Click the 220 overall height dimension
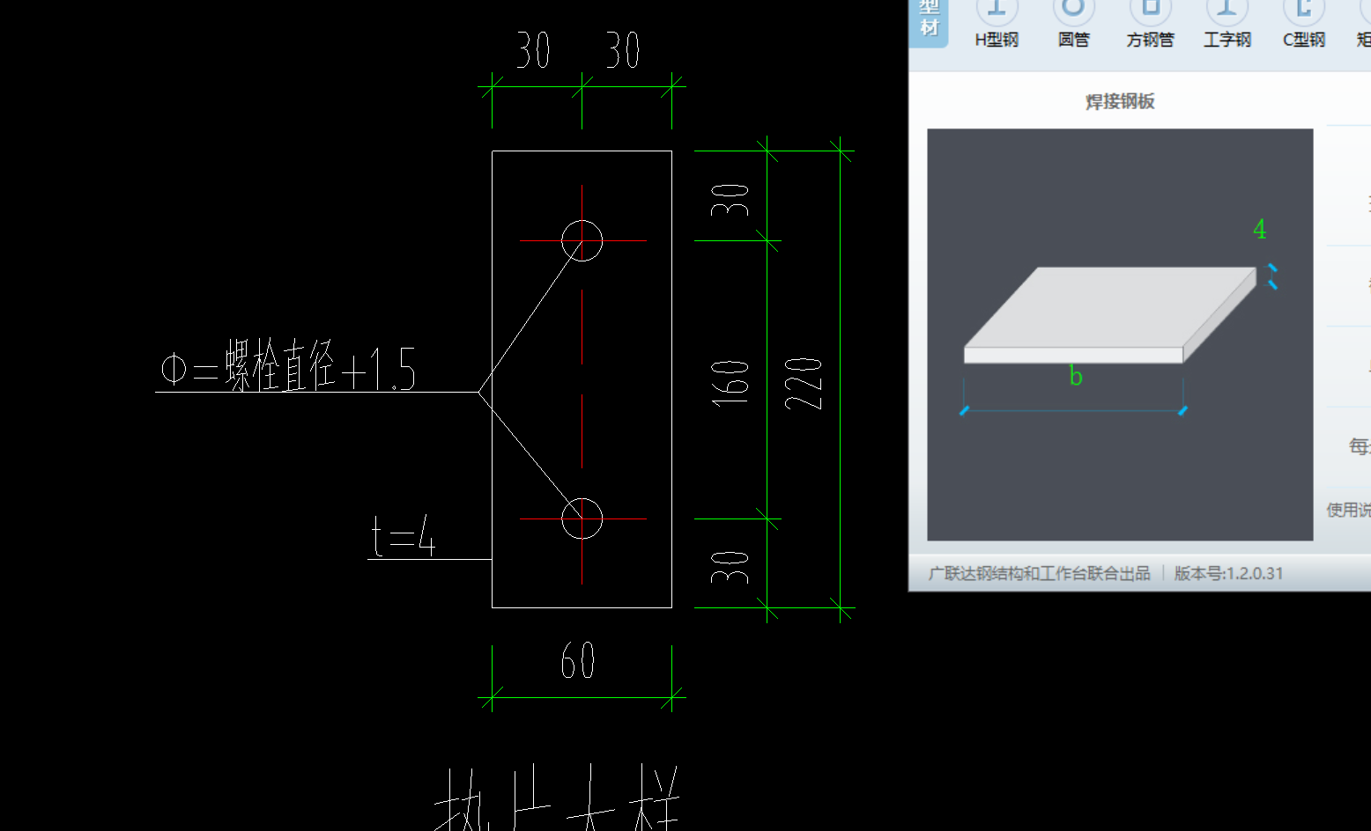Viewport: 1371px width, 831px height. point(804,383)
